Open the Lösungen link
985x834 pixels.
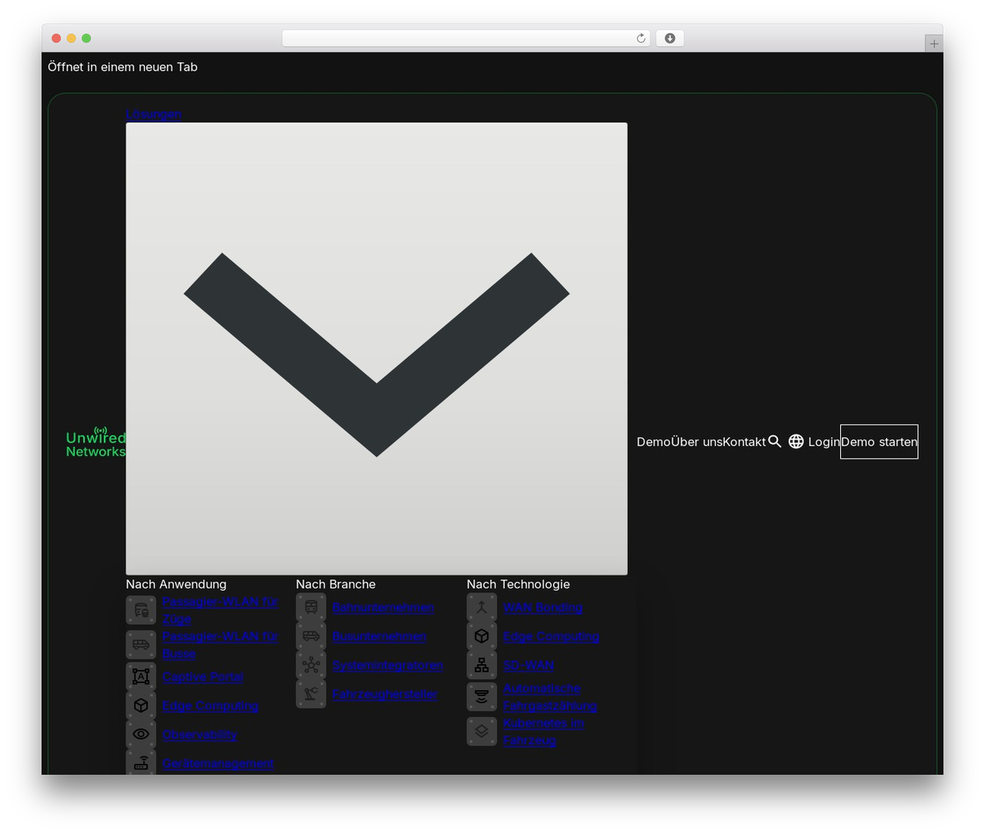[154, 114]
